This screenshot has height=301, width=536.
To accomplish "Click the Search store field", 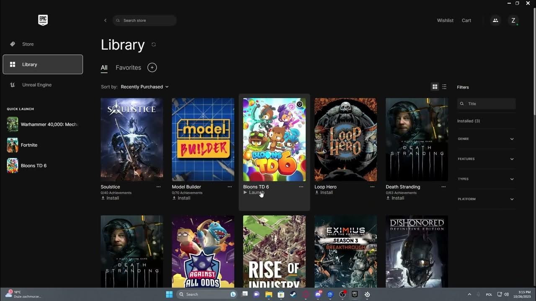I will pyautogui.click(x=144, y=20).
